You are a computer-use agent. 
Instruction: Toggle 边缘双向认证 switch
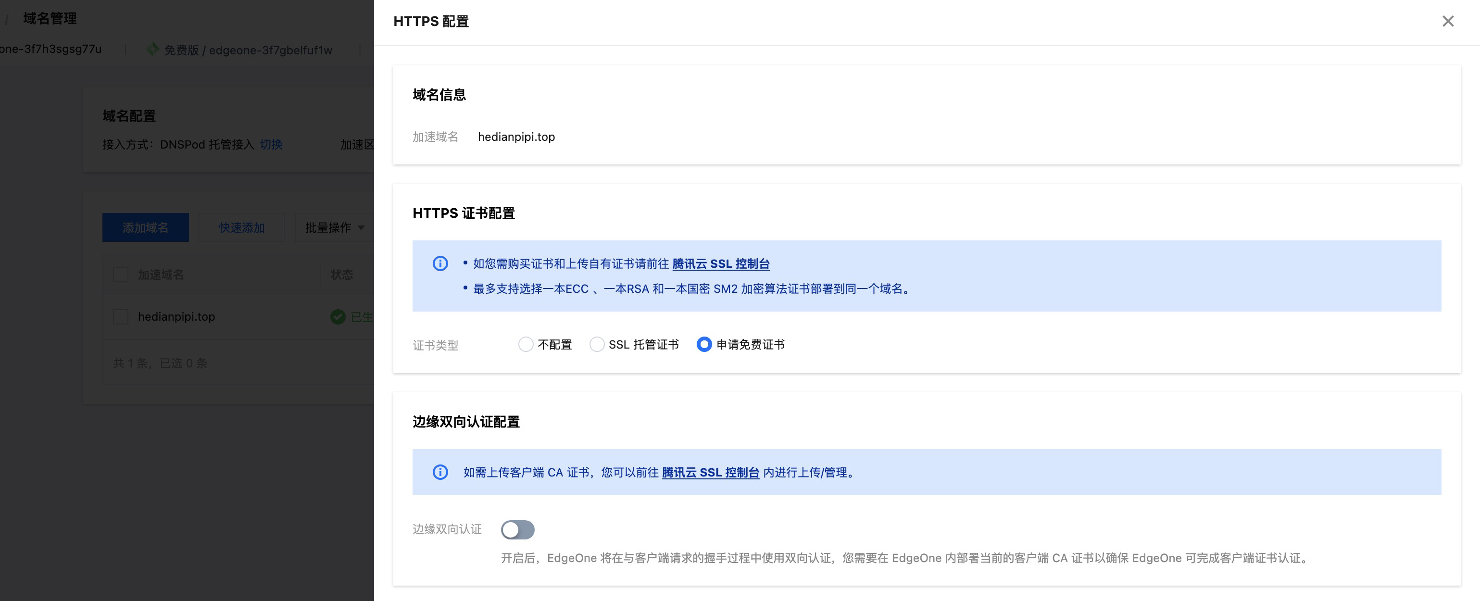(x=518, y=529)
